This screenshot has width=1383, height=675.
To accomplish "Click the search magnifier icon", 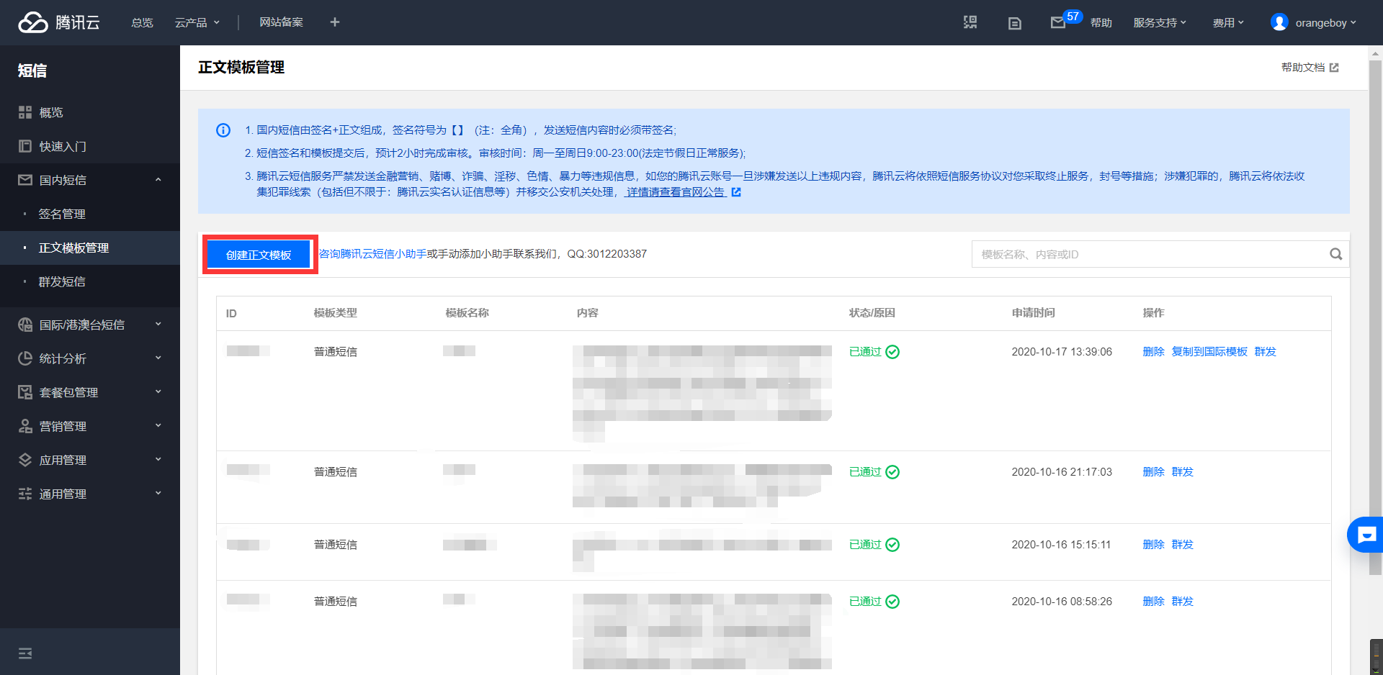I will pos(1335,254).
